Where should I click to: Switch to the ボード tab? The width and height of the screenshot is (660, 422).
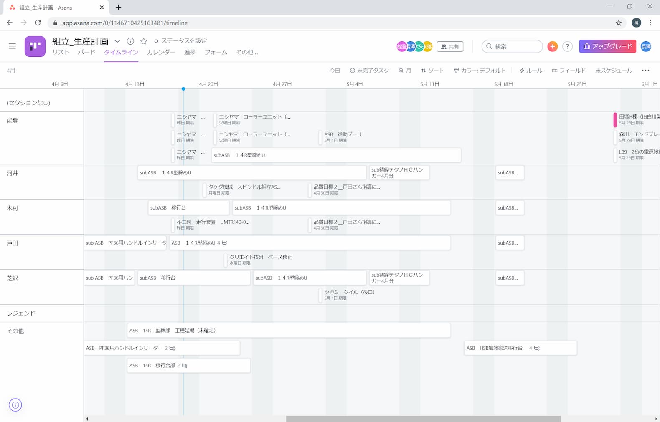[86, 52]
